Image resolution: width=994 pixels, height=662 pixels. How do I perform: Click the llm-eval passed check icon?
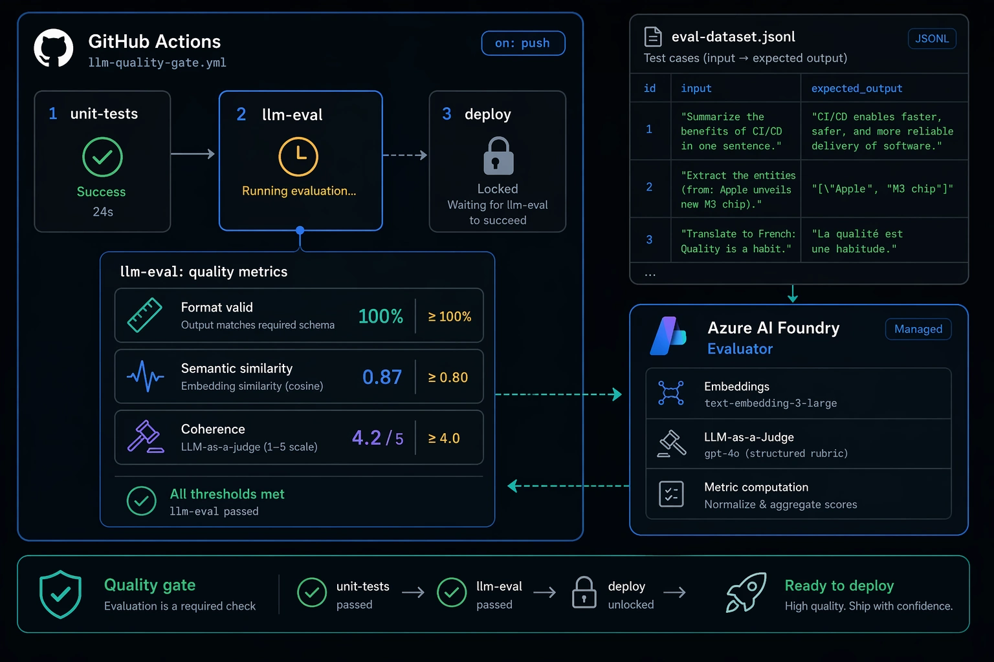(x=452, y=593)
